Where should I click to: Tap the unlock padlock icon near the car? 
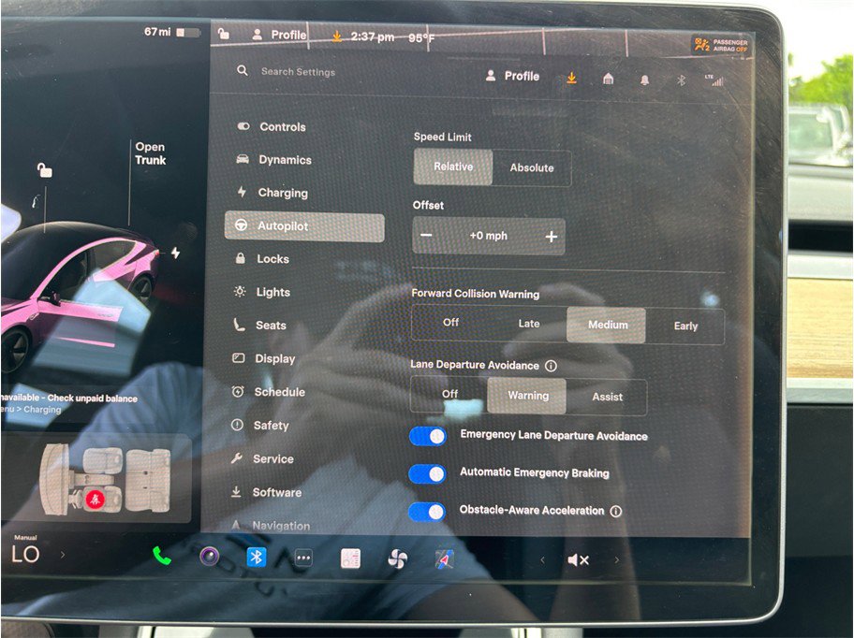click(x=45, y=170)
